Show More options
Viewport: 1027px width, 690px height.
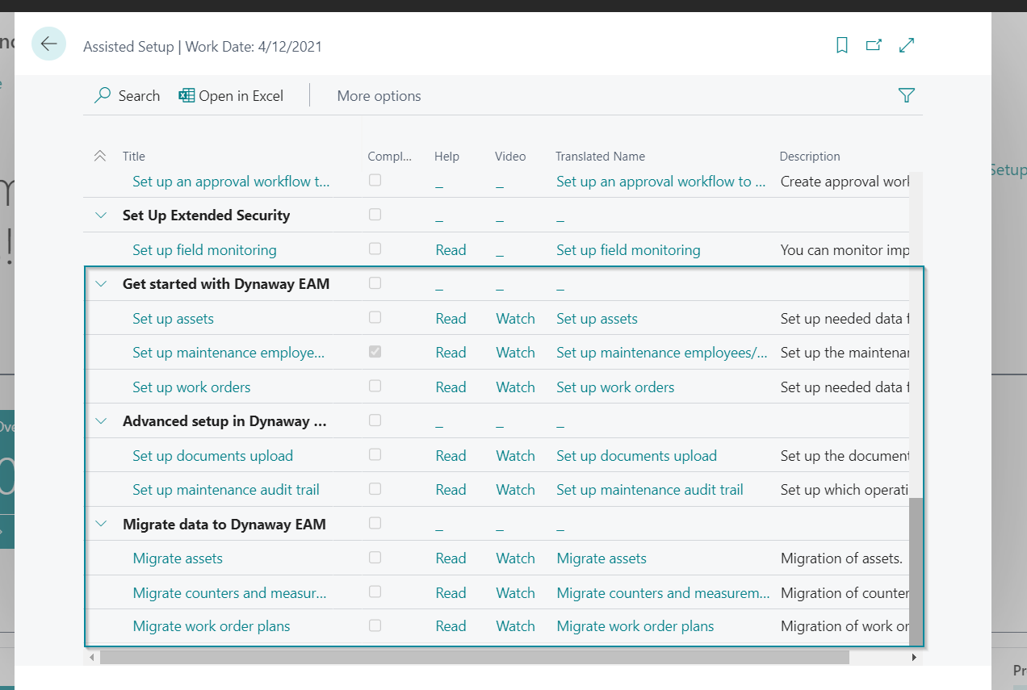pyautogui.click(x=379, y=95)
